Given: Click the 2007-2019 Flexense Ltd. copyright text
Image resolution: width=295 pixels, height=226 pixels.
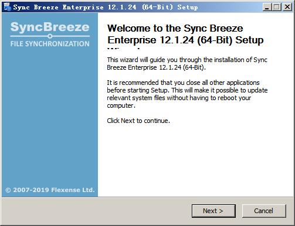Looking at the screenshot, I should 54,190.
